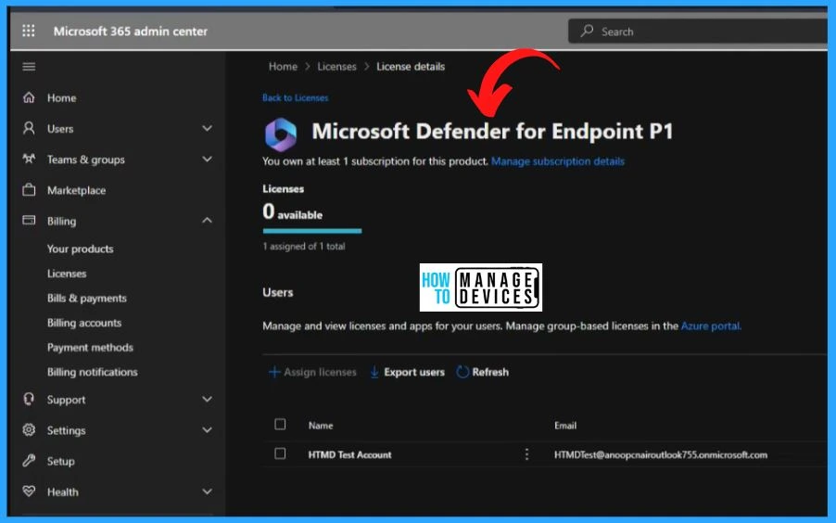Screen dimensions: 836x523
Task: Click the Export users button
Action: pos(407,372)
